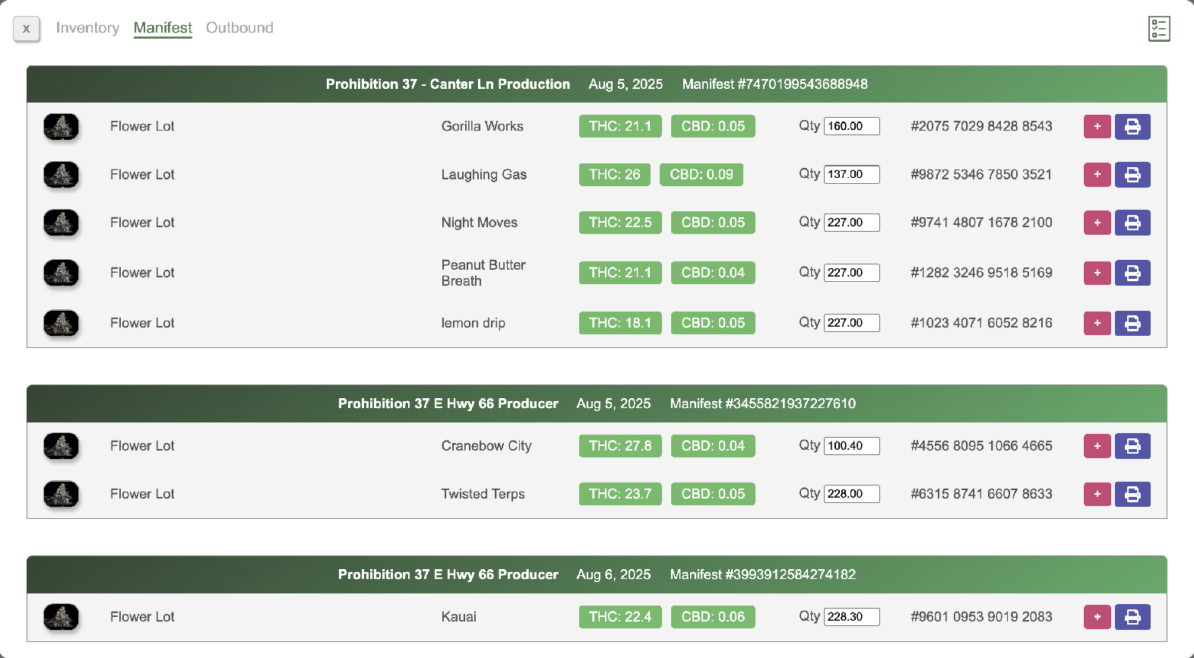The width and height of the screenshot is (1194, 658).
Task: Add Peanut Butter Breath lot with plus
Action: click(x=1097, y=273)
